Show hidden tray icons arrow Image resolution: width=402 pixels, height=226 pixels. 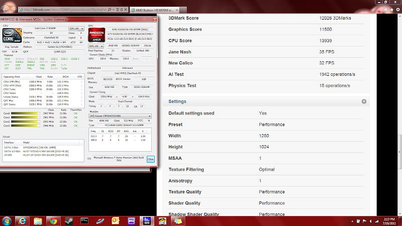[x=352, y=221]
